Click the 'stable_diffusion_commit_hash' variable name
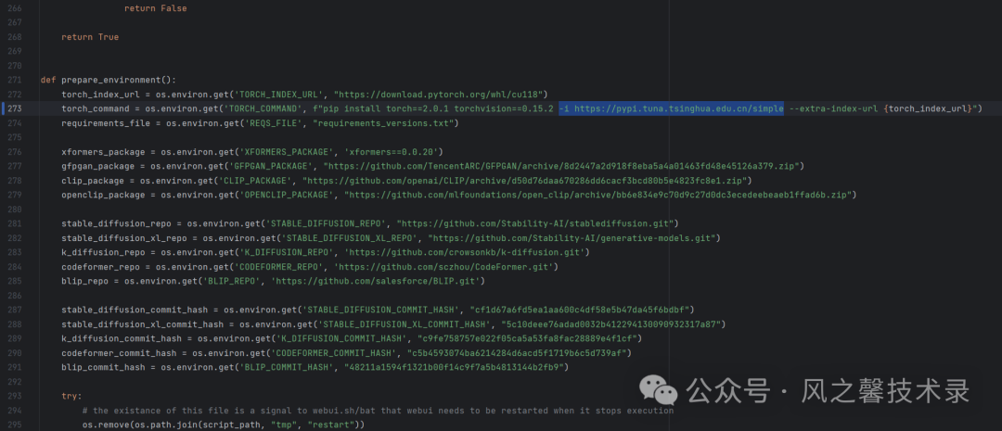 (135, 310)
